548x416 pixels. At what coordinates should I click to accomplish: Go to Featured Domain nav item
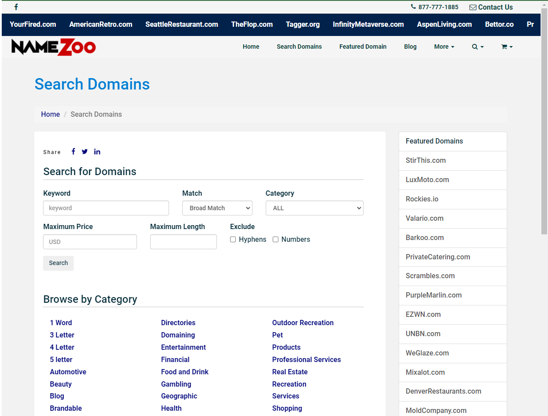363,47
